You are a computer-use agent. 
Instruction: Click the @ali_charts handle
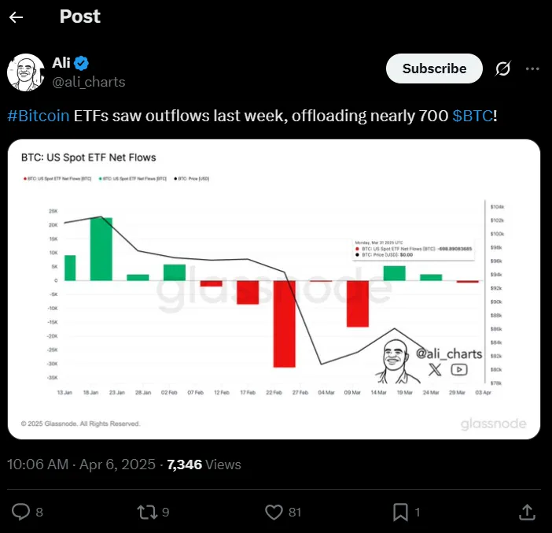click(89, 82)
